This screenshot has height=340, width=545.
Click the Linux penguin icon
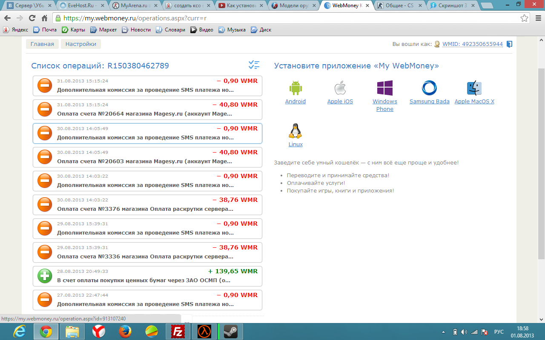tap(295, 131)
